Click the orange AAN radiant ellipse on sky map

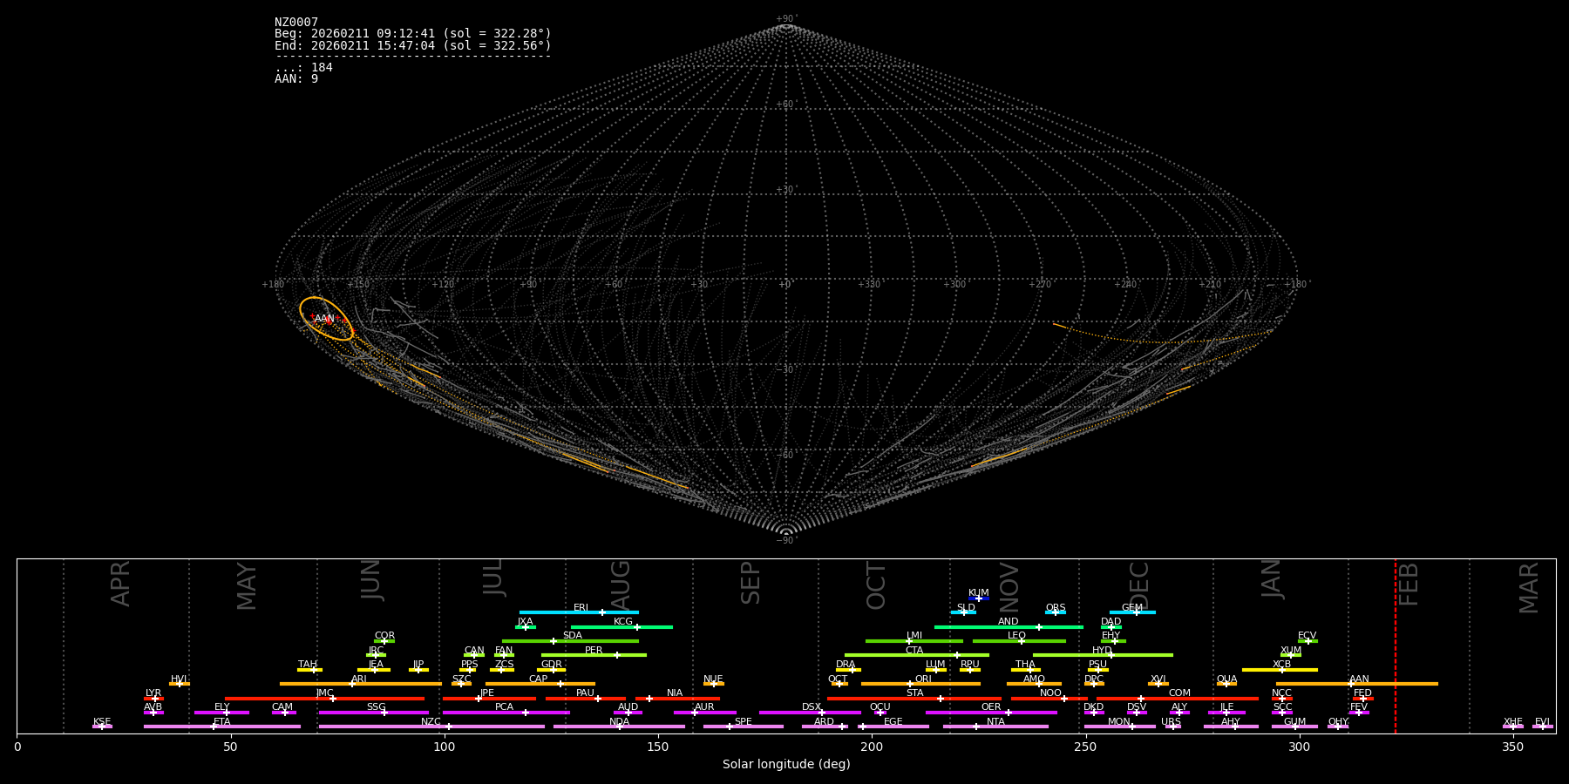[327, 318]
